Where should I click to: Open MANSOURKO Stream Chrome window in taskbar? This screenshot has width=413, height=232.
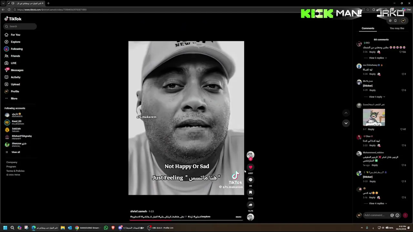[87, 228]
